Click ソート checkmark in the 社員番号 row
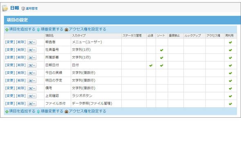This screenshot has width=241, height=156. click(x=161, y=50)
